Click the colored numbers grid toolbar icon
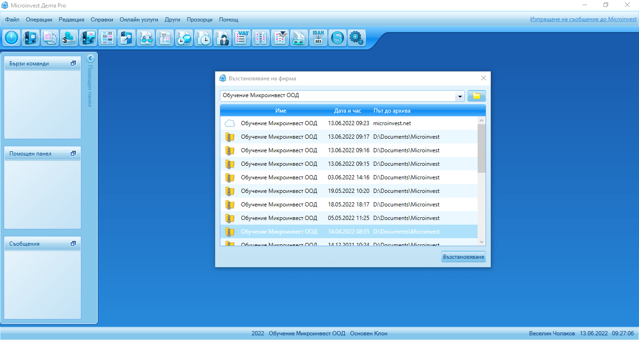 (107, 37)
